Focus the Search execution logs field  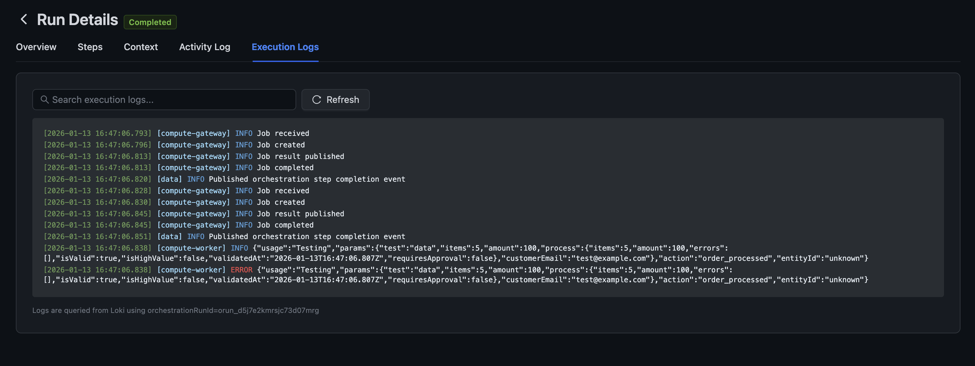170,100
